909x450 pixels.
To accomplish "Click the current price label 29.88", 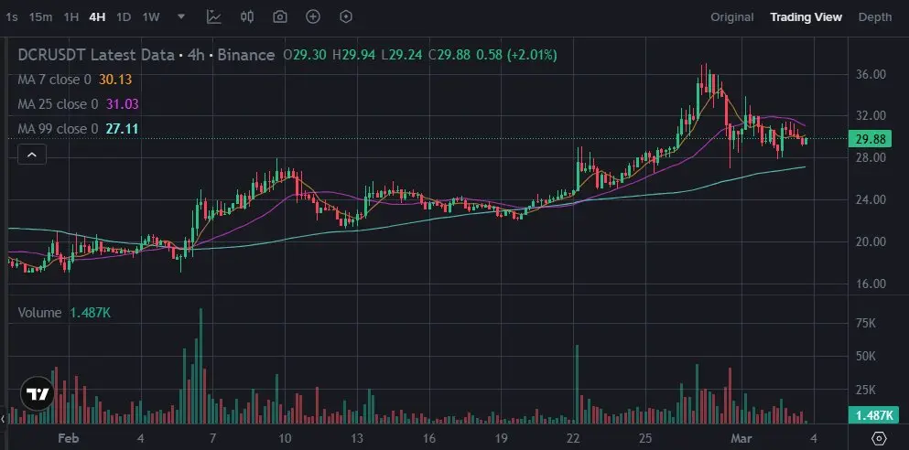I will tap(871, 139).
